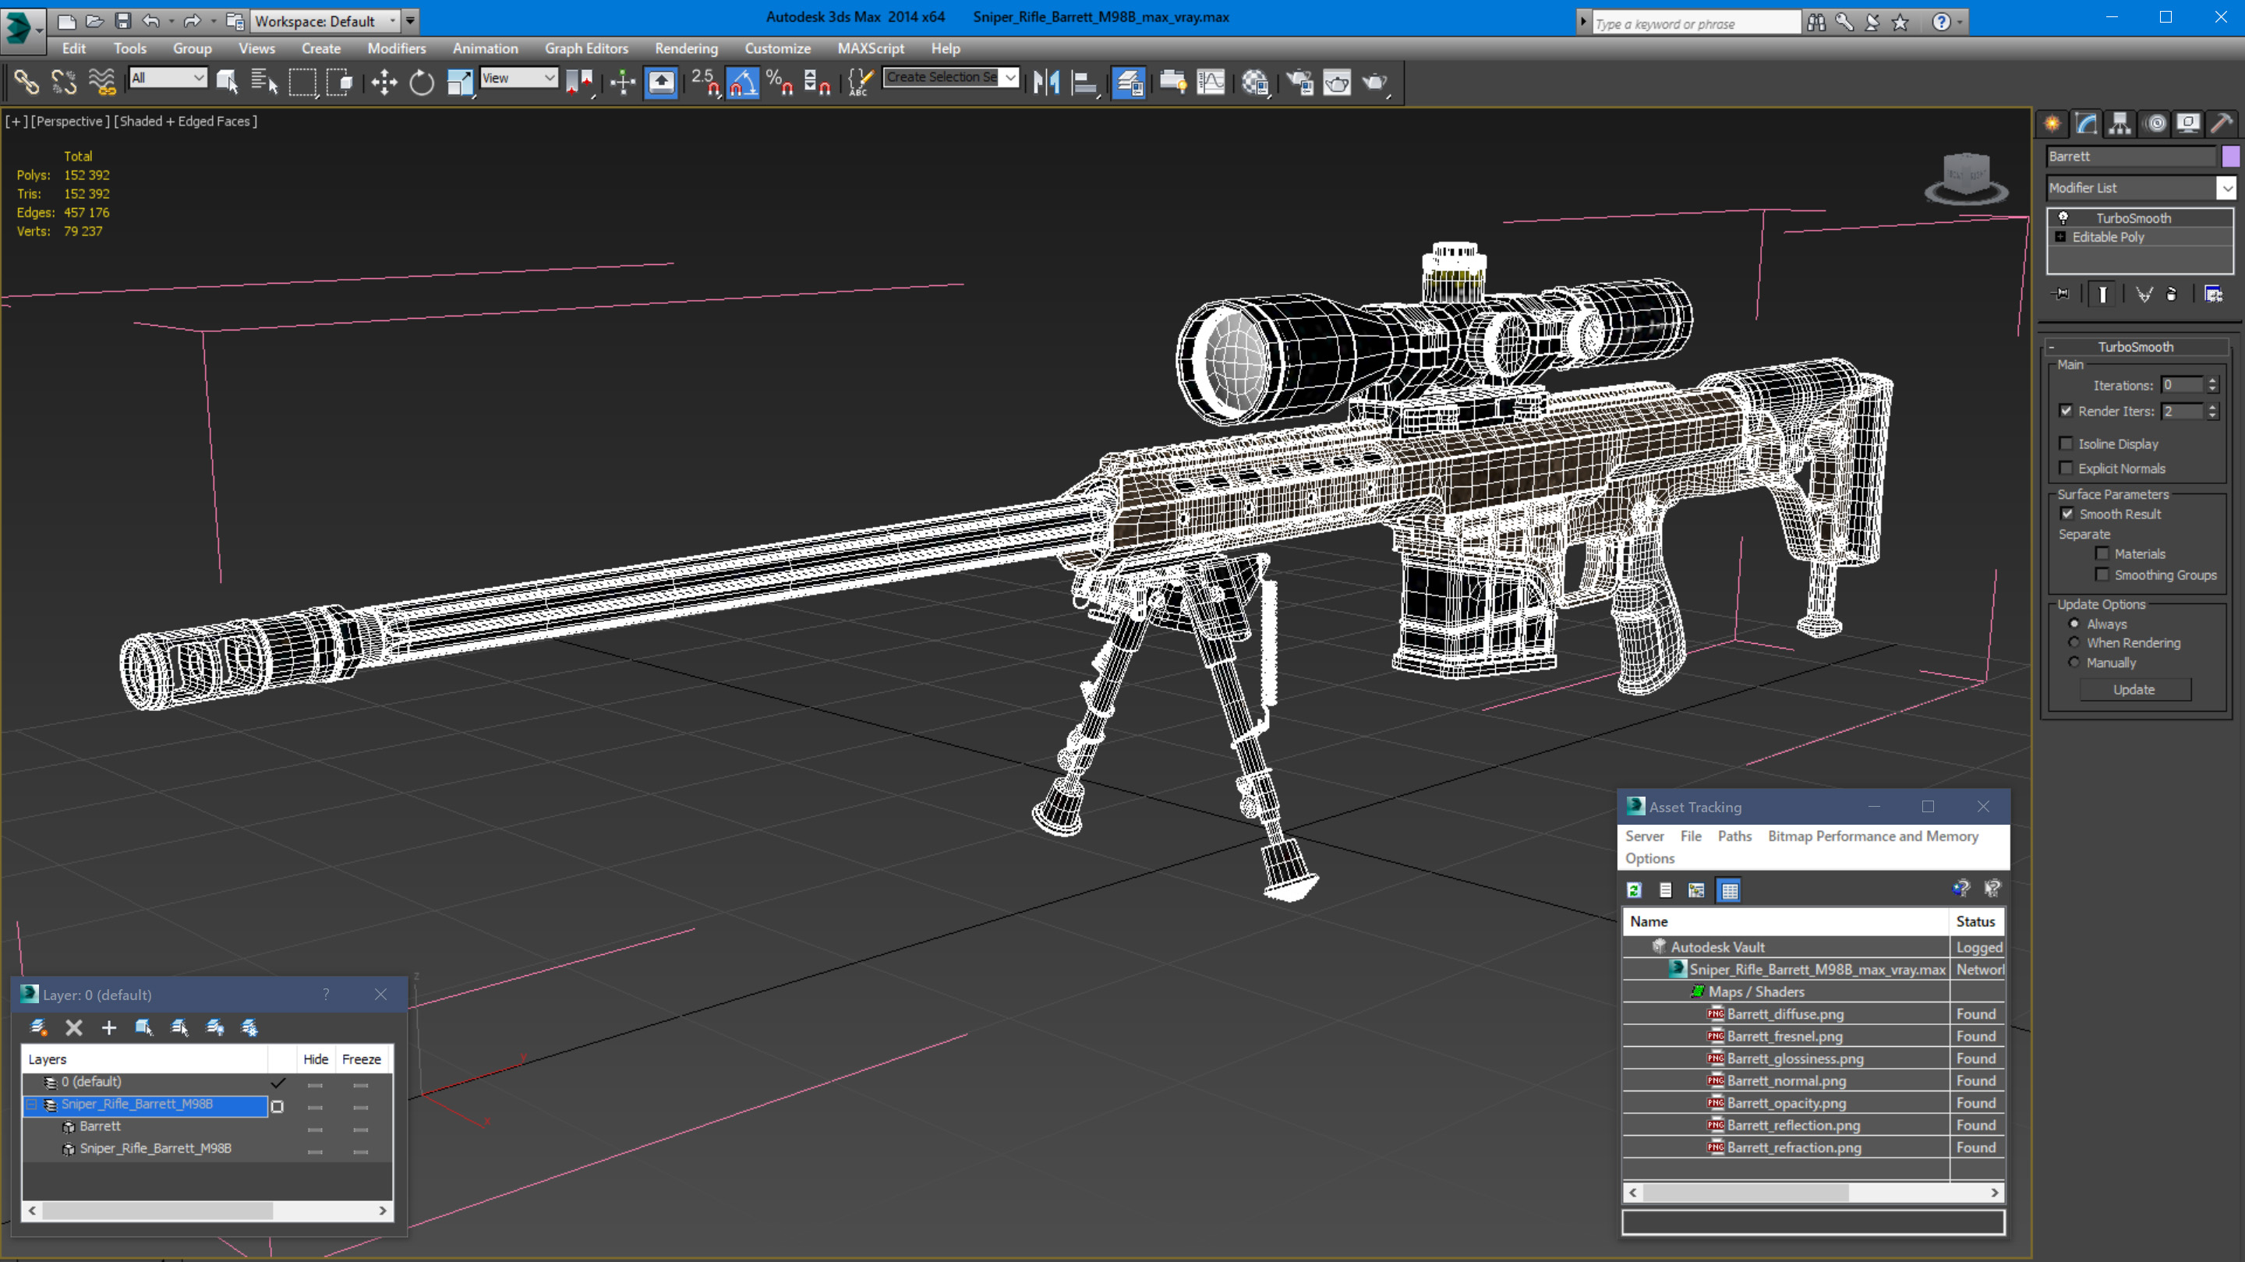Expand the Editable Poly modifier entry

(x=2060, y=237)
